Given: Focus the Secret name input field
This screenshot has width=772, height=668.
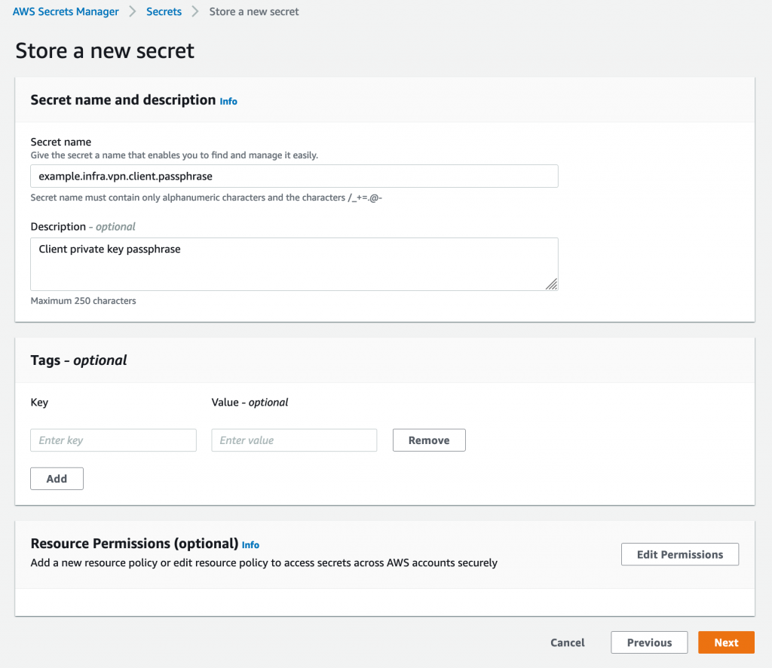Looking at the screenshot, I should point(295,176).
